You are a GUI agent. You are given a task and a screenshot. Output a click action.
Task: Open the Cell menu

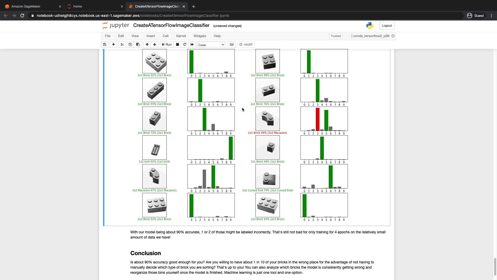[x=165, y=36]
